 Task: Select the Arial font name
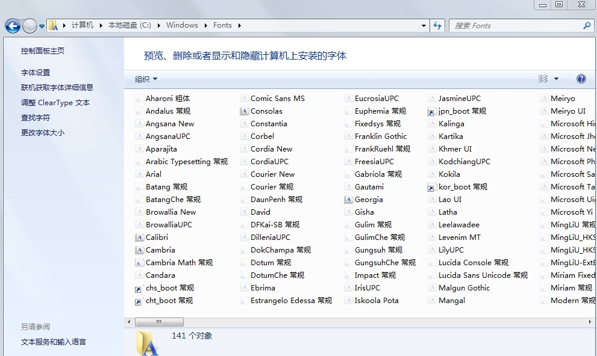coord(154,174)
